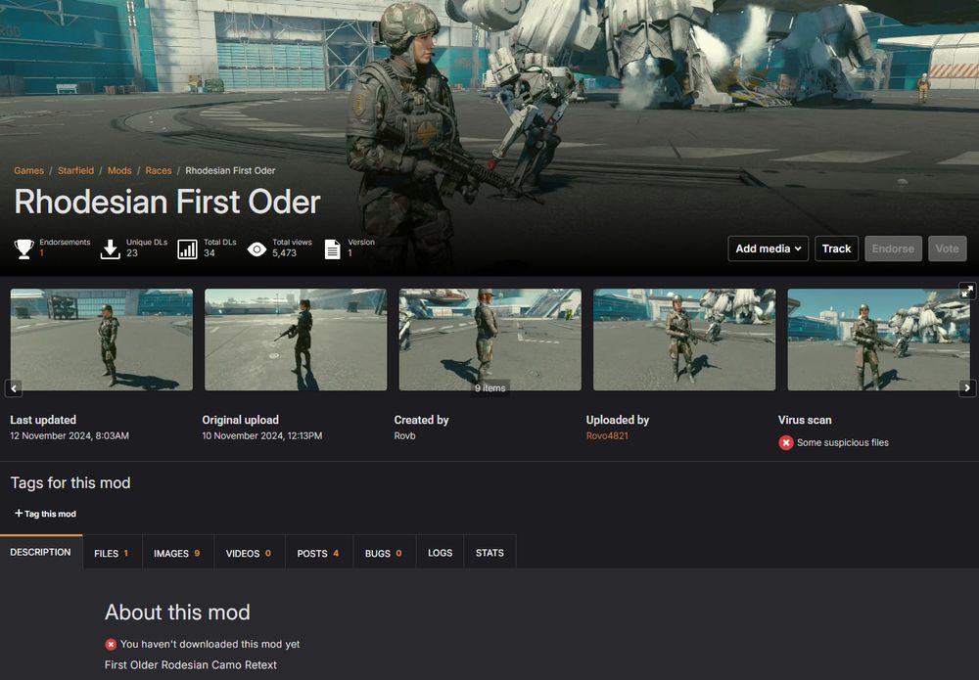The height and width of the screenshot is (680, 979).
Task: Click the red X virus scan icon
Action: tap(785, 442)
